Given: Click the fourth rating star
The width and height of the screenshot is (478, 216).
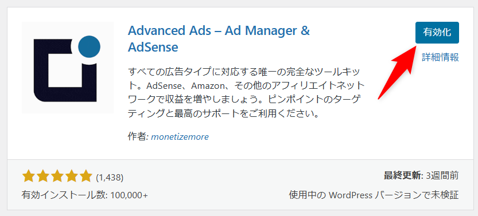Looking at the screenshot, I should 71,176.
